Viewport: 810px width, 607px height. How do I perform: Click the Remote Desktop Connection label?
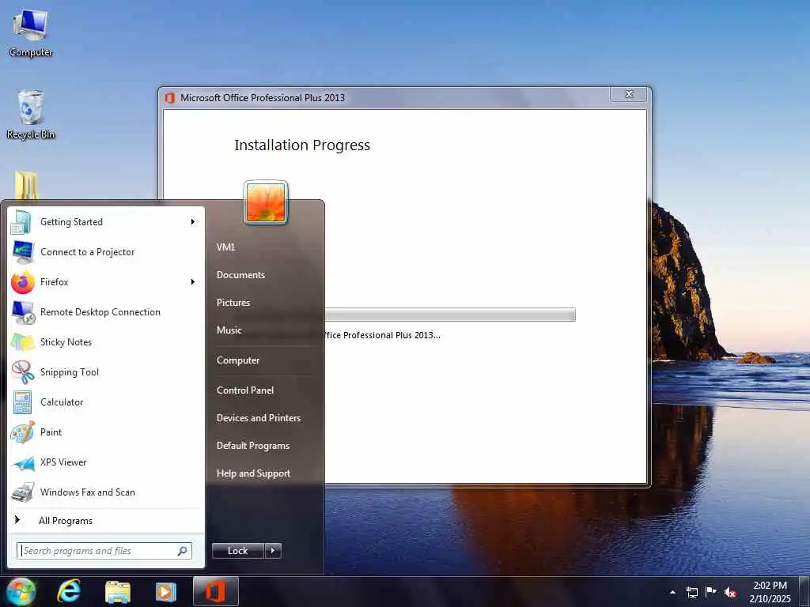point(100,311)
